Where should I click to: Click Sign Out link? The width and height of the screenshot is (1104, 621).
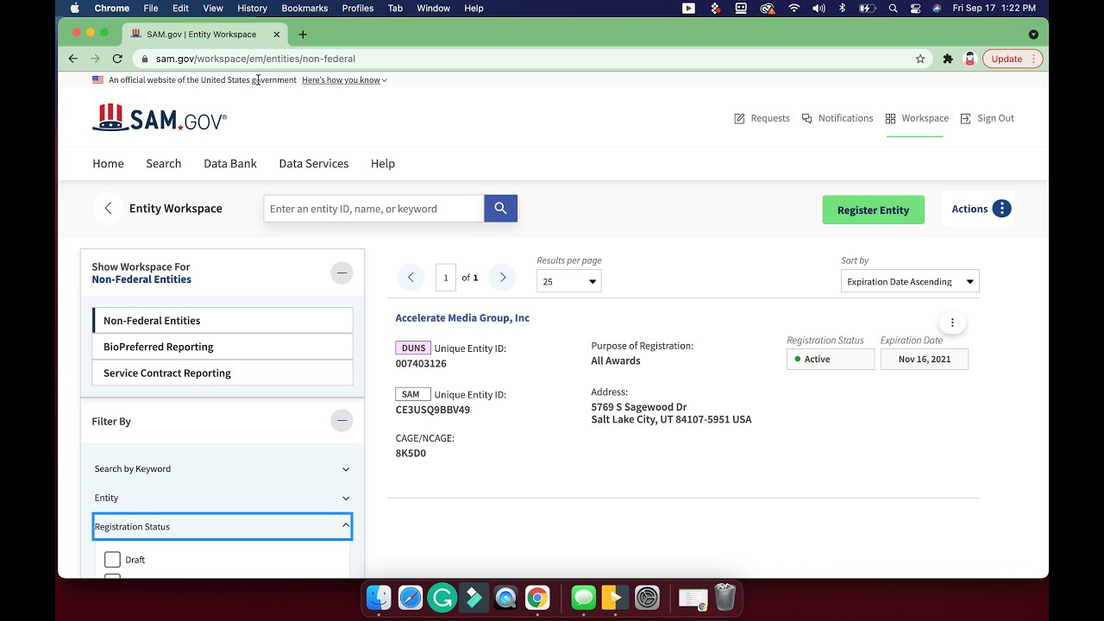click(987, 118)
